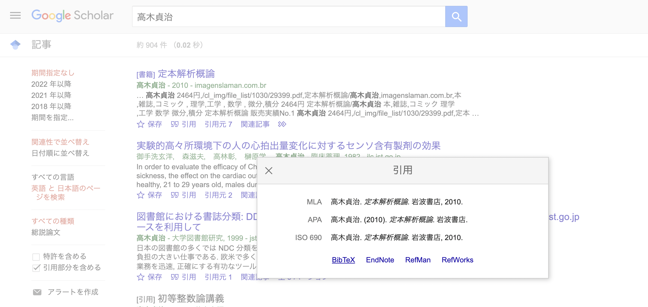Open the 関連性で並べ替え section
648x307 pixels.
click(60, 142)
